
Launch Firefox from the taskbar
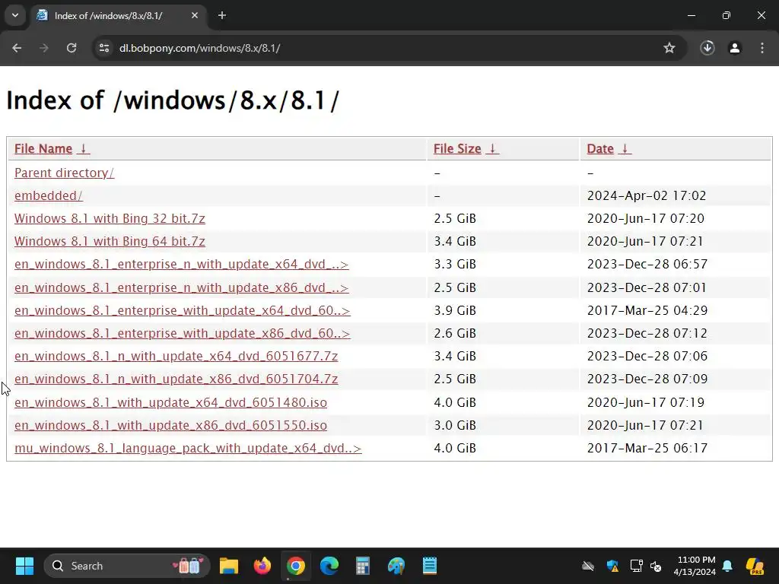(262, 566)
